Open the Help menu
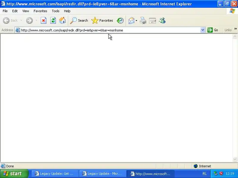The height and width of the screenshot is (178, 238). [x=67, y=11]
